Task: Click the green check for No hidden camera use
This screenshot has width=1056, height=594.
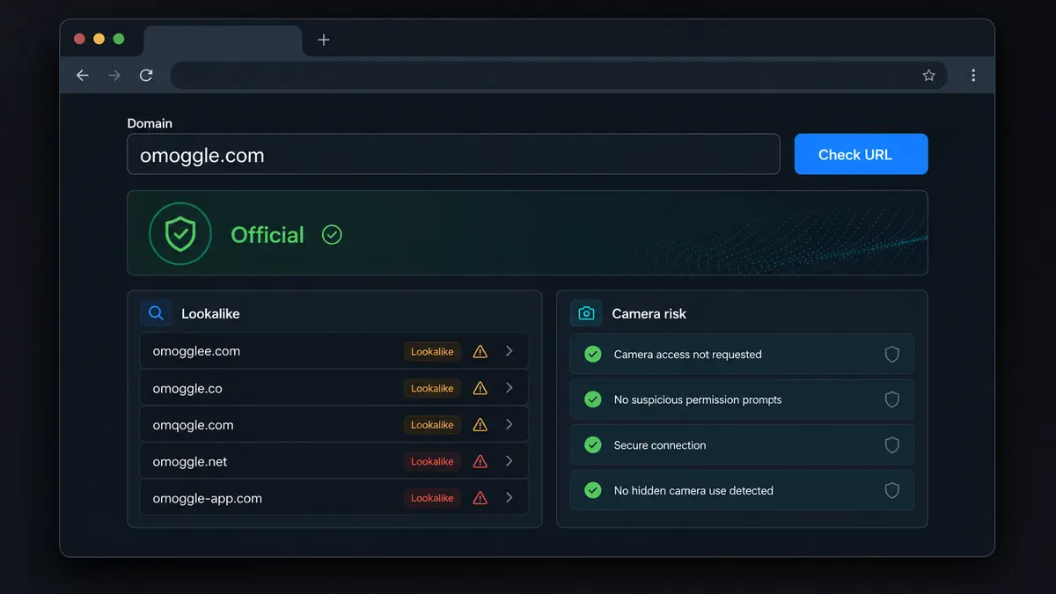Action: click(x=593, y=490)
